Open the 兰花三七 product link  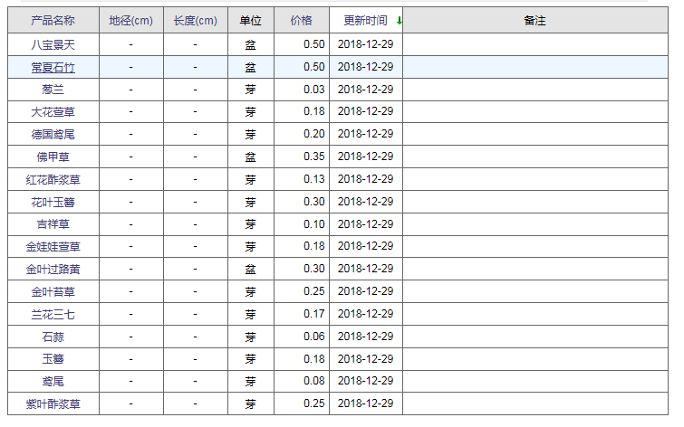pyautogui.click(x=53, y=315)
